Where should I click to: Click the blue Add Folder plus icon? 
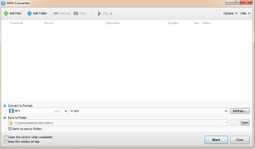click(29, 13)
